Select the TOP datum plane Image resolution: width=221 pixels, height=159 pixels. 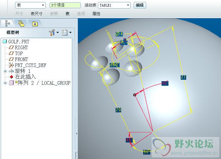pyautogui.click(x=19, y=54)
